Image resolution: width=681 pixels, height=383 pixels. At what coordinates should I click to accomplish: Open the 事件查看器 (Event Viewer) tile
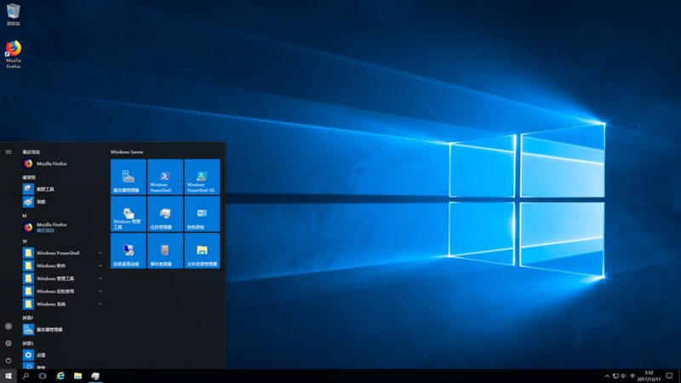pos(165,250)
